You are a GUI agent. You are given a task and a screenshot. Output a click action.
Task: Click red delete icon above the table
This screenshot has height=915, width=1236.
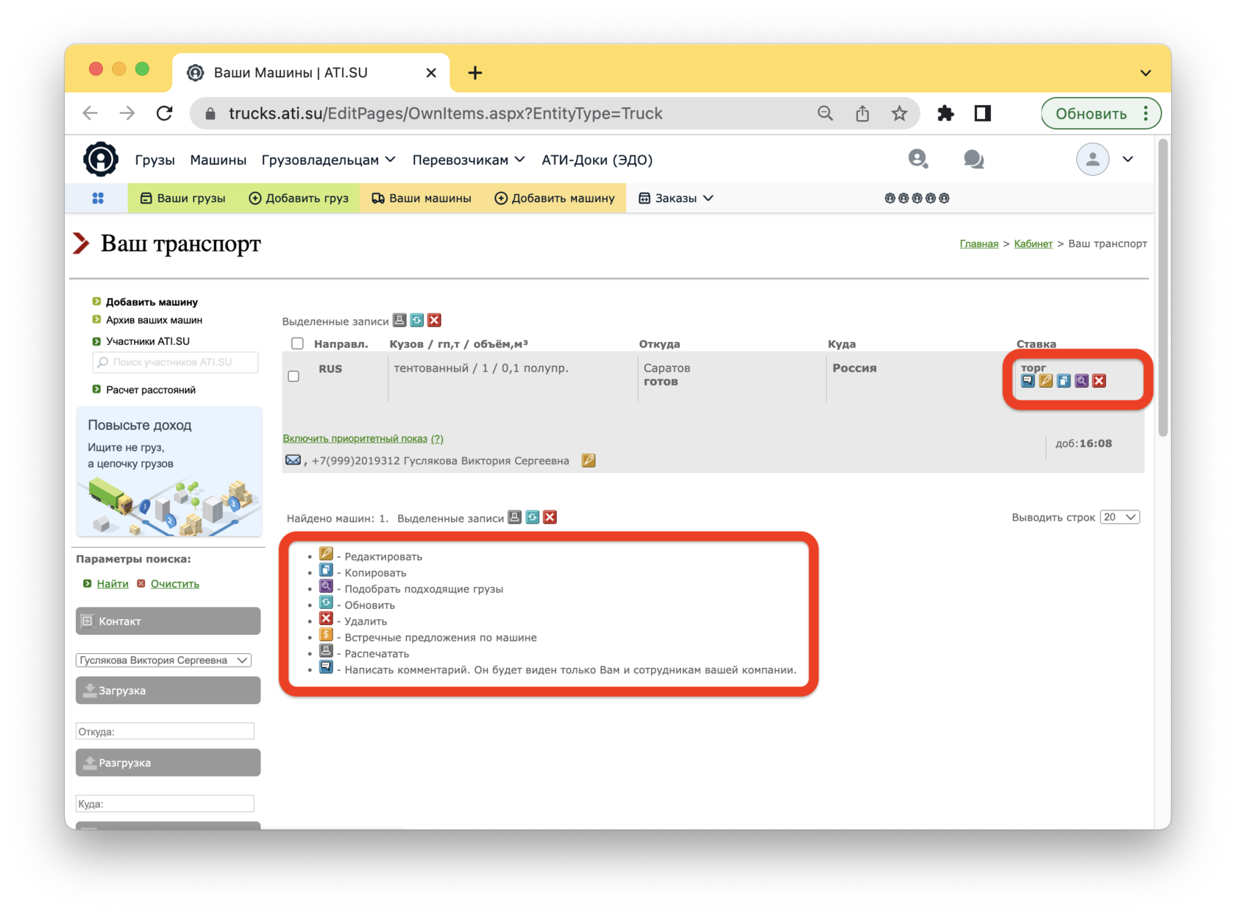(x=435, y=320)
